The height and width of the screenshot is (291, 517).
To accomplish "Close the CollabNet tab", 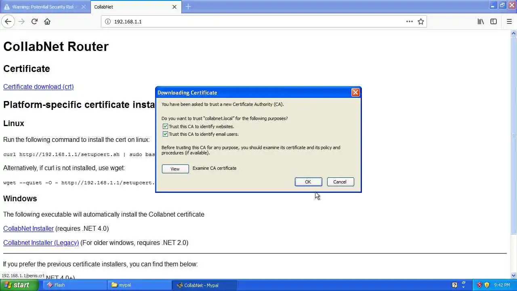I will [174, 7].
